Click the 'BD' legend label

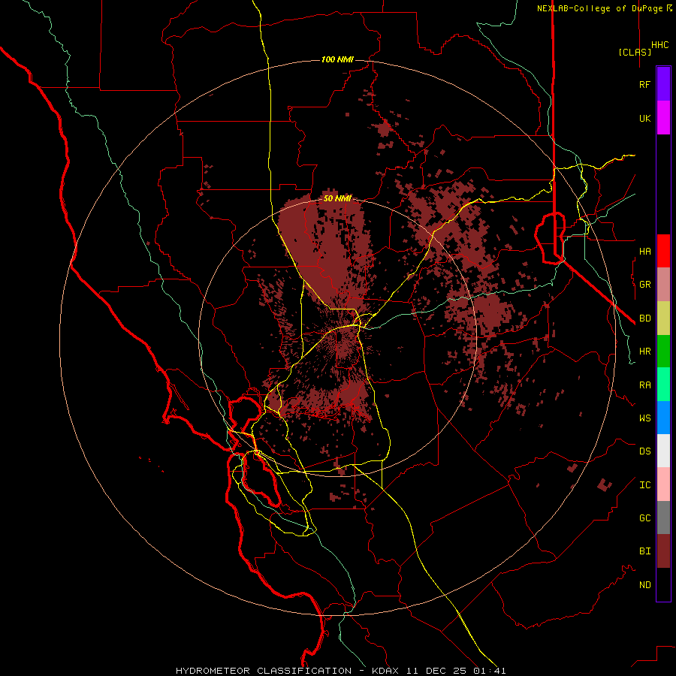[x=644, y=318]
